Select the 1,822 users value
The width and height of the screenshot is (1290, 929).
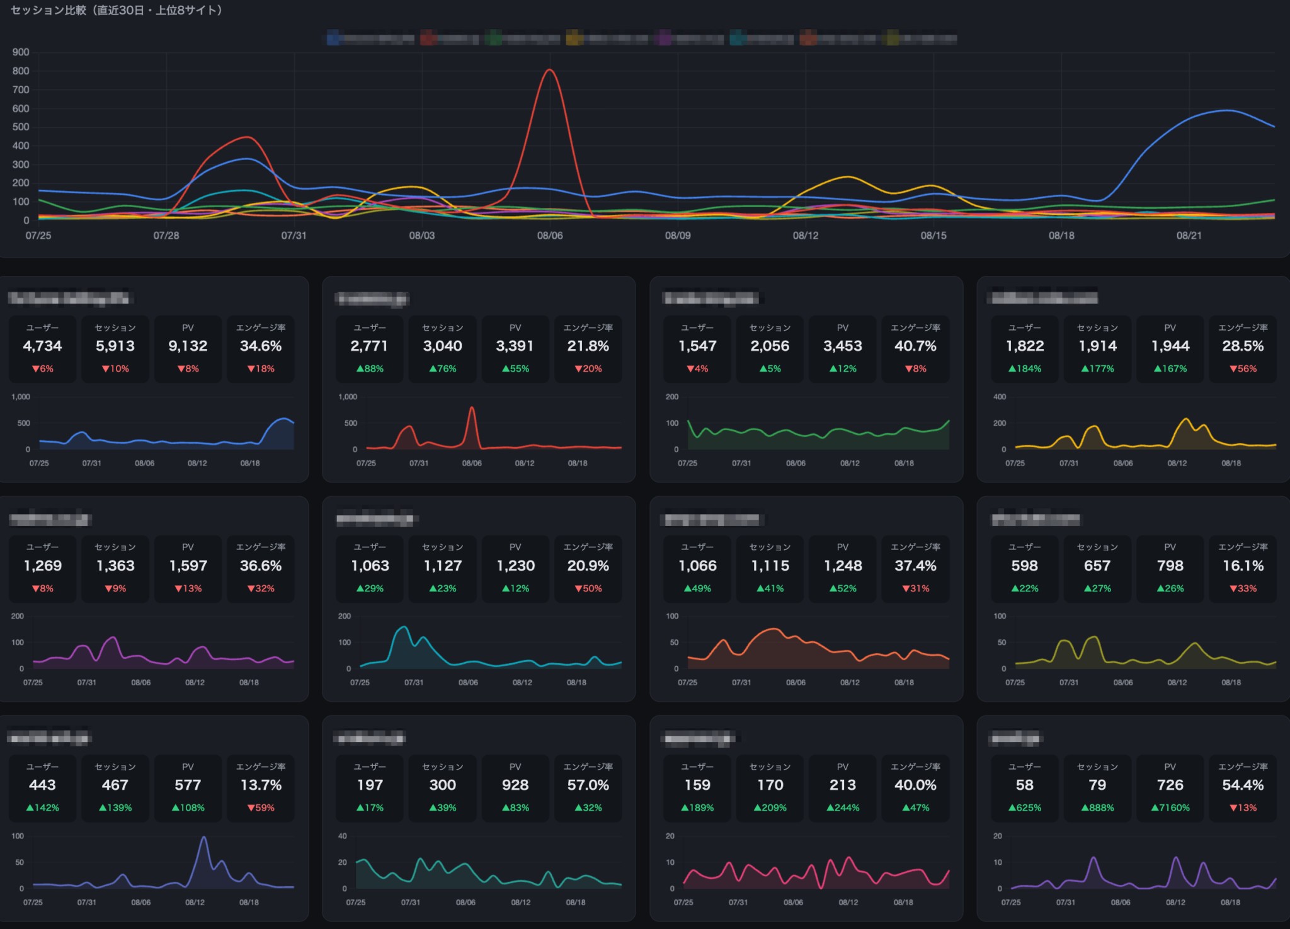(1025, 346)
